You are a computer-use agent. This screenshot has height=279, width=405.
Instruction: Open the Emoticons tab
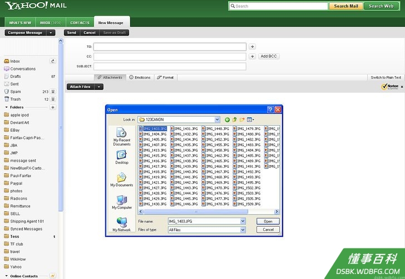pos(140,77)
